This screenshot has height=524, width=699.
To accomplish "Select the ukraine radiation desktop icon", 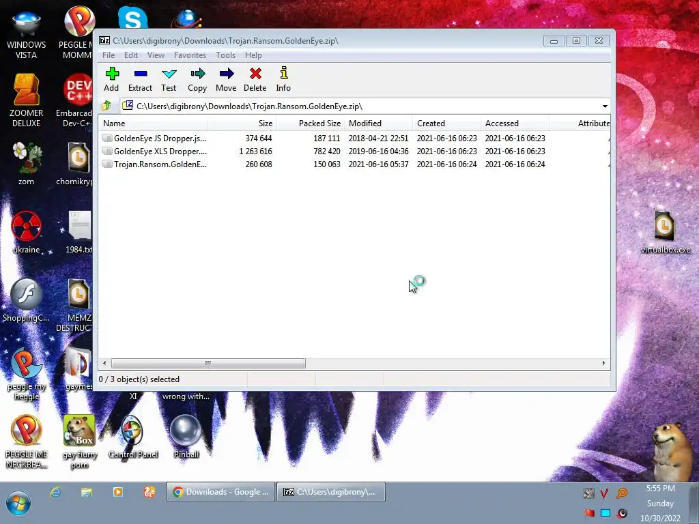I will pos(27,232).
